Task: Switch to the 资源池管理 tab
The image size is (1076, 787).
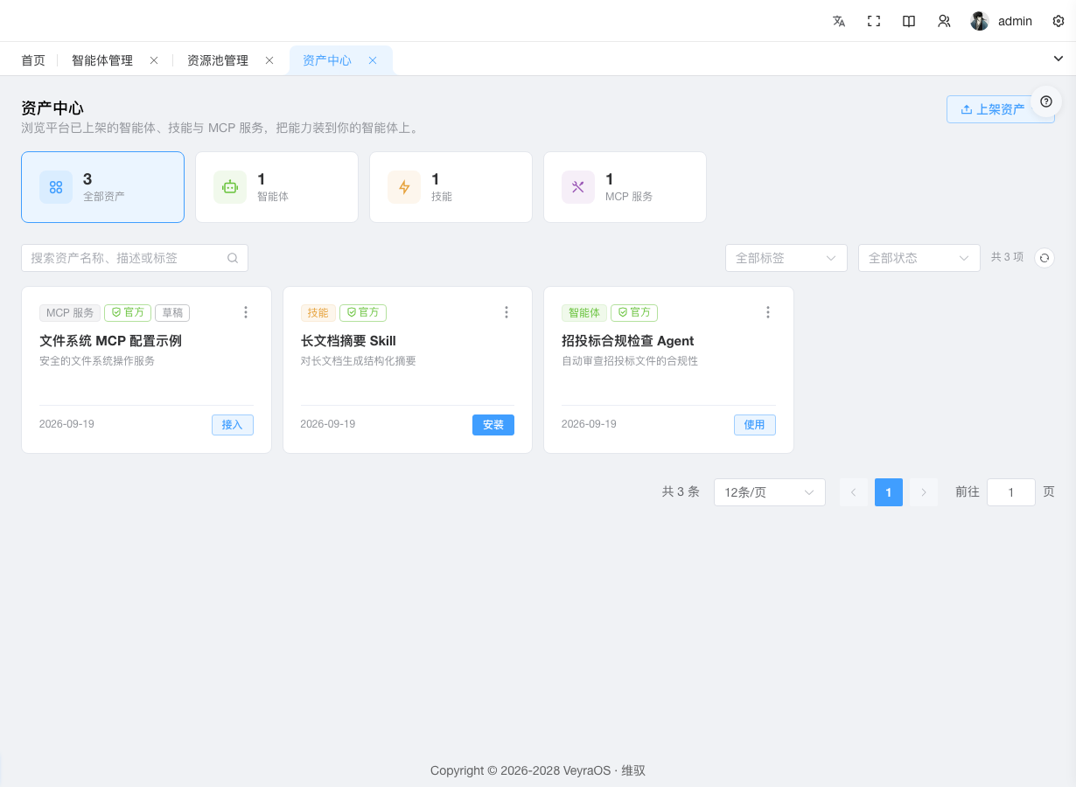Action: [x=218, y=60]
